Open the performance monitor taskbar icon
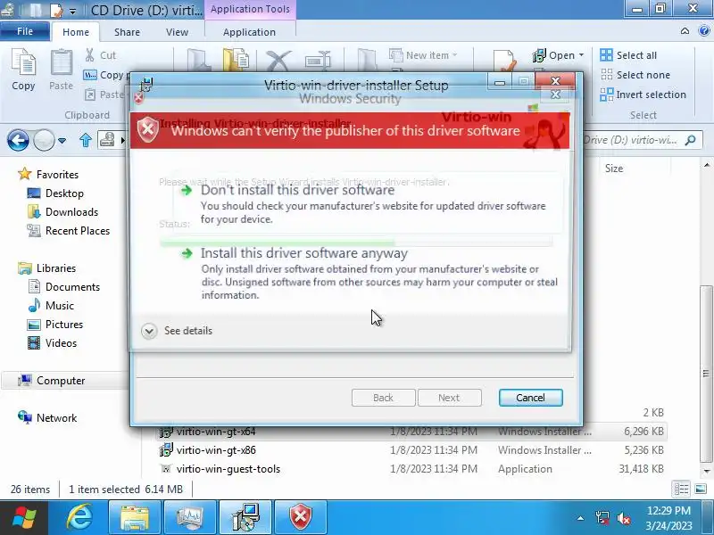The image size is (714, 535). coord(190,518)
